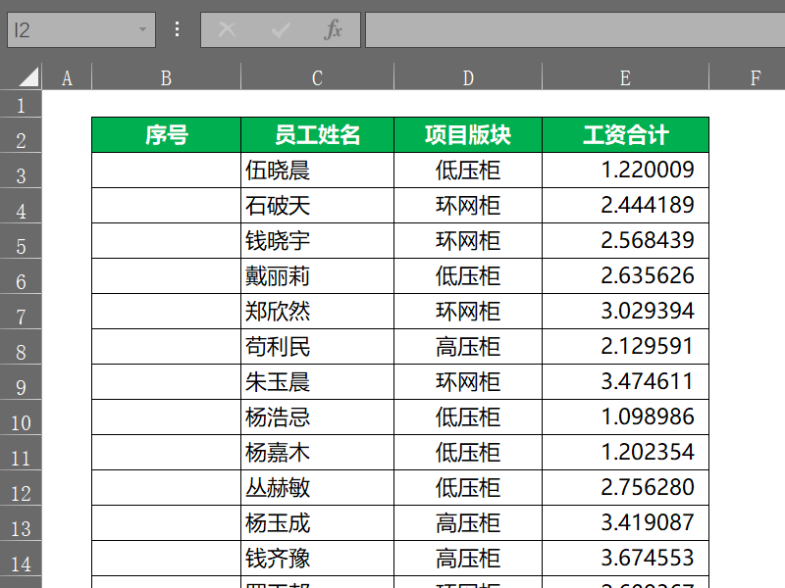Click the 序号 header cell
This screenshot has width=785, height=588.
[166, 135]
